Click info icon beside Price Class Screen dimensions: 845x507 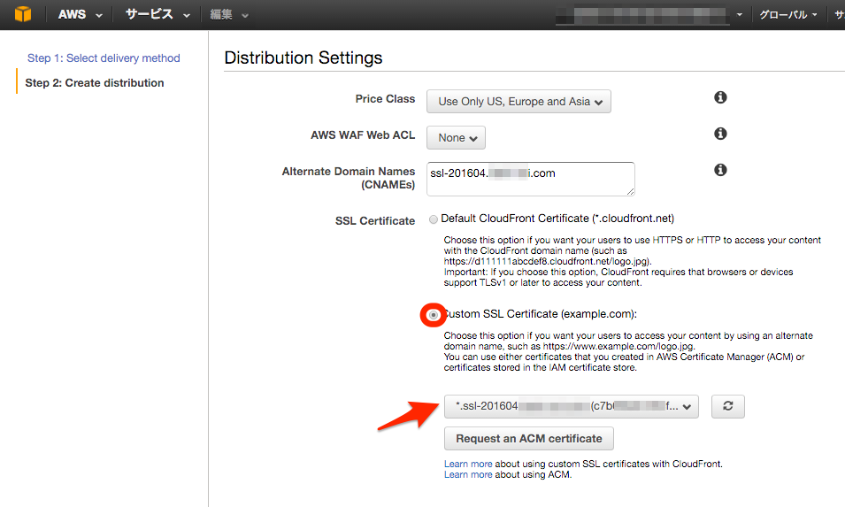(x=720, y=97)
